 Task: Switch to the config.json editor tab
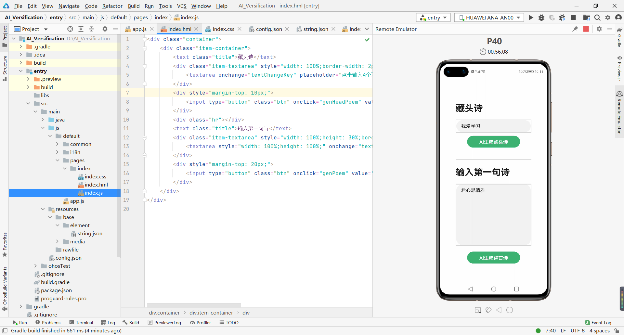pos(268,29)
